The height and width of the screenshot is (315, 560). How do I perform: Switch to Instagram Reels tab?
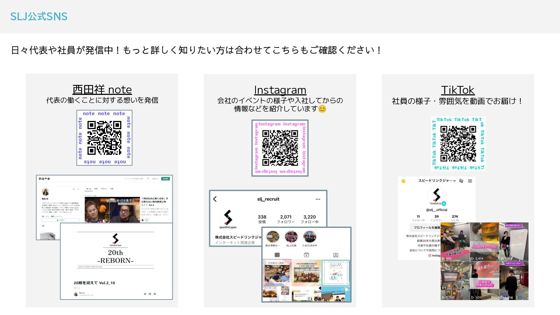[306, 255]
